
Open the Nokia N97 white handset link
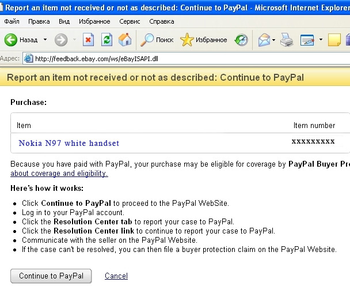[x=69, y=143]
